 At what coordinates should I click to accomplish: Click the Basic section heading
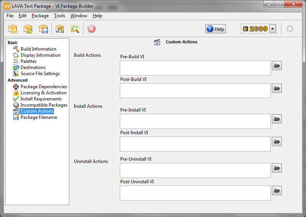click(x=13, y=43)
